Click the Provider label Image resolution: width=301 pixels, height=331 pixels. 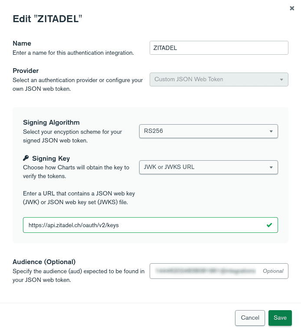26,71
